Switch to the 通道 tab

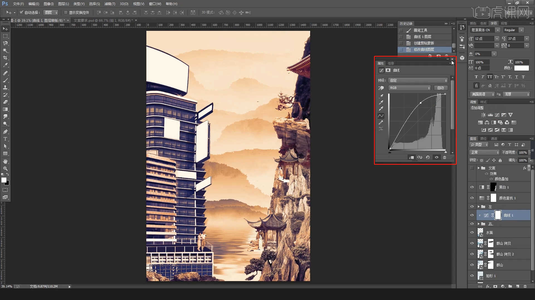[x=494, y=139]
